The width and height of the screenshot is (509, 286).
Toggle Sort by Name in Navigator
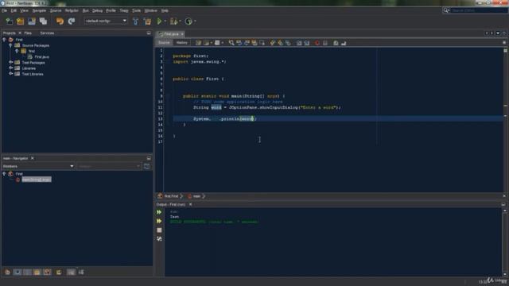[x=71, y=272]
